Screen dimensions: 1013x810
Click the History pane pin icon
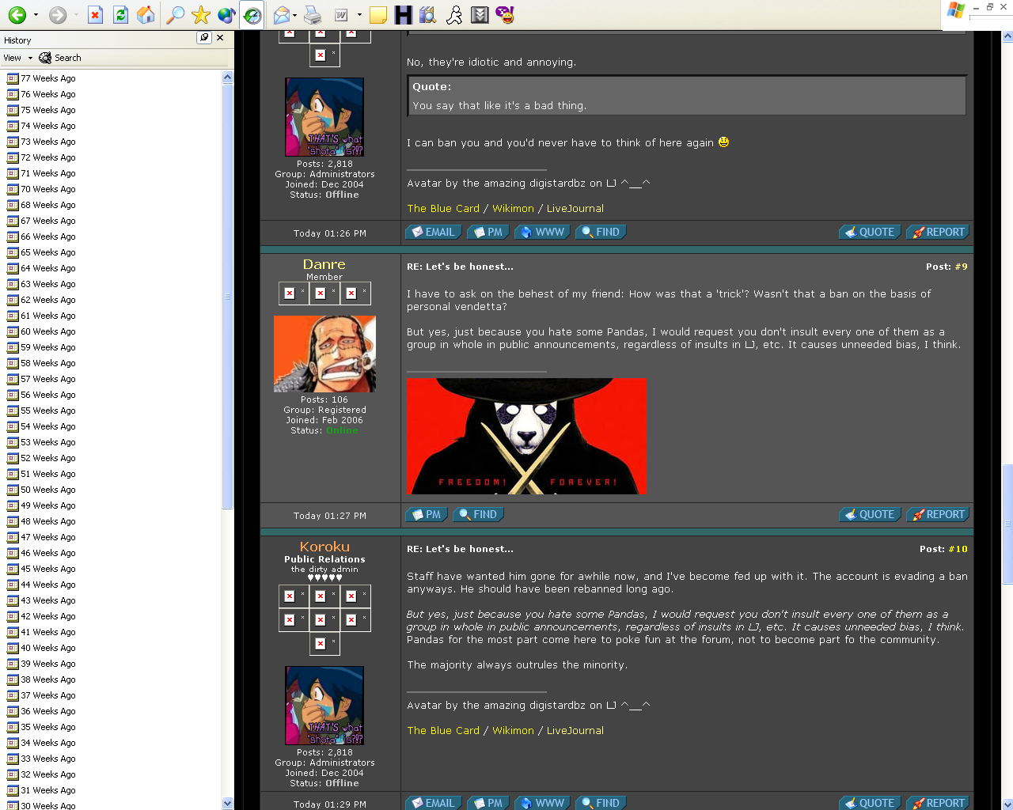[x=204, y=38]
